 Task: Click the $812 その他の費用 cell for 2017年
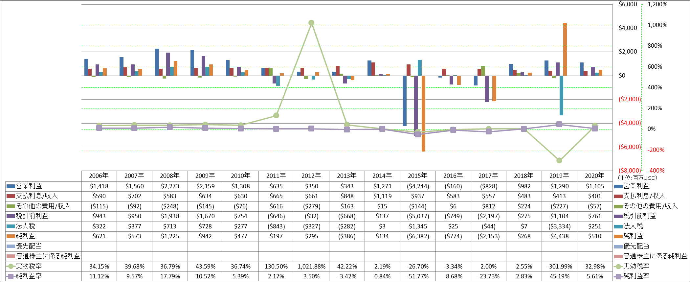coord(488,206)
